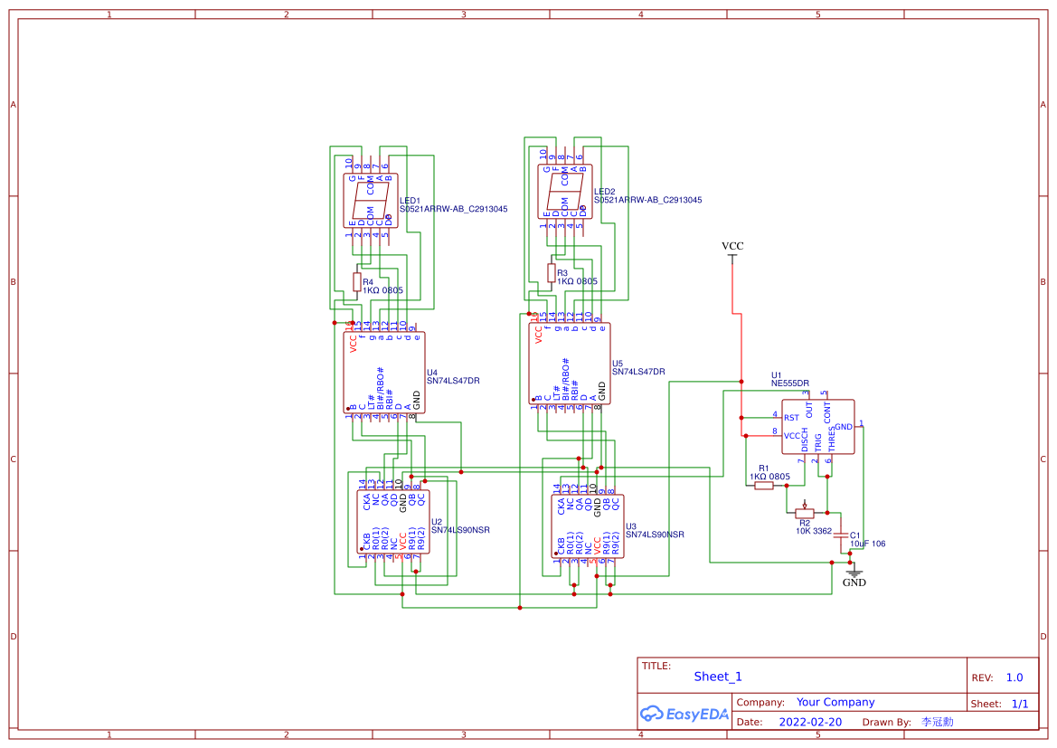The height and width of the screenshot is (748, 1057).
Task: Click the C1 capacitor symbol
Action: (840, 535)
